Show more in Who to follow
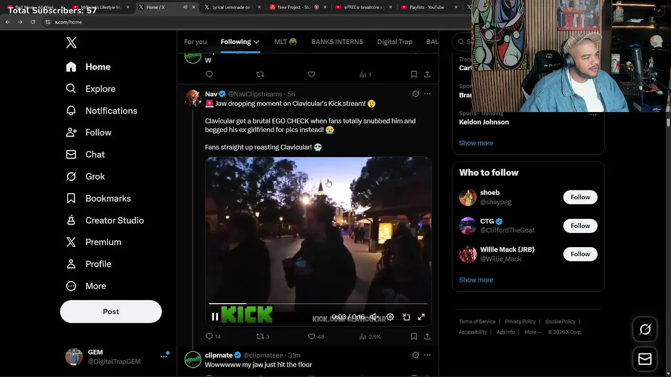 (x=476, y=280)
